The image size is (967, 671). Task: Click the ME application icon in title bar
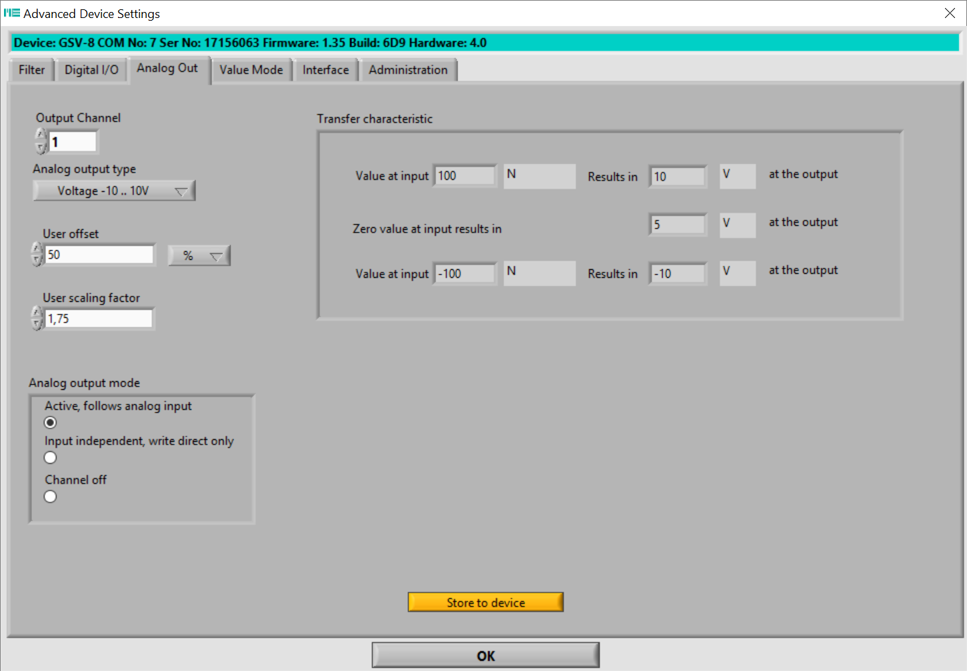pos(11,13)
